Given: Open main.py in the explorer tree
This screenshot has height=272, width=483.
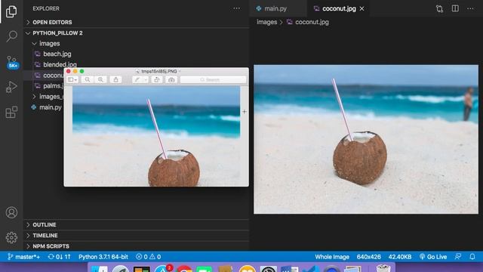Looking at the screenshot, I should pos(46,107).
